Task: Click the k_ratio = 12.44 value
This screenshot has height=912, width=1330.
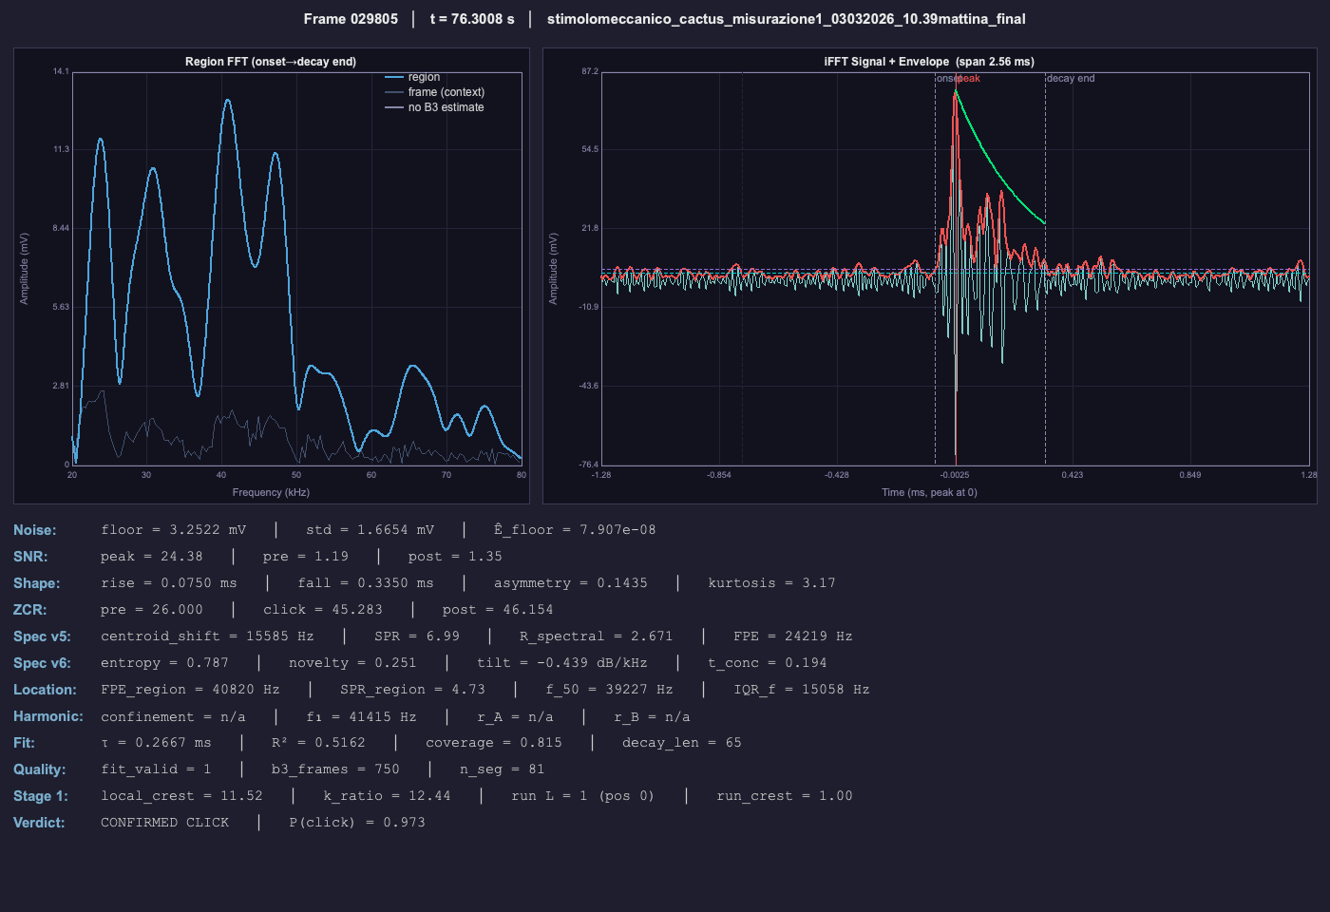Action: tap(387, 796)
